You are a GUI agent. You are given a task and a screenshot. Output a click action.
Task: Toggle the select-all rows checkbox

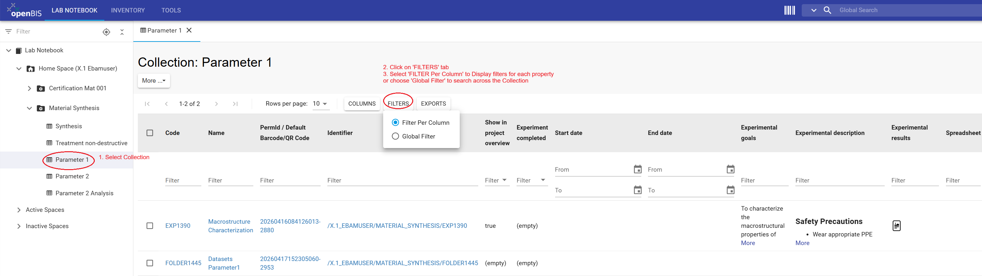(150, 133)
